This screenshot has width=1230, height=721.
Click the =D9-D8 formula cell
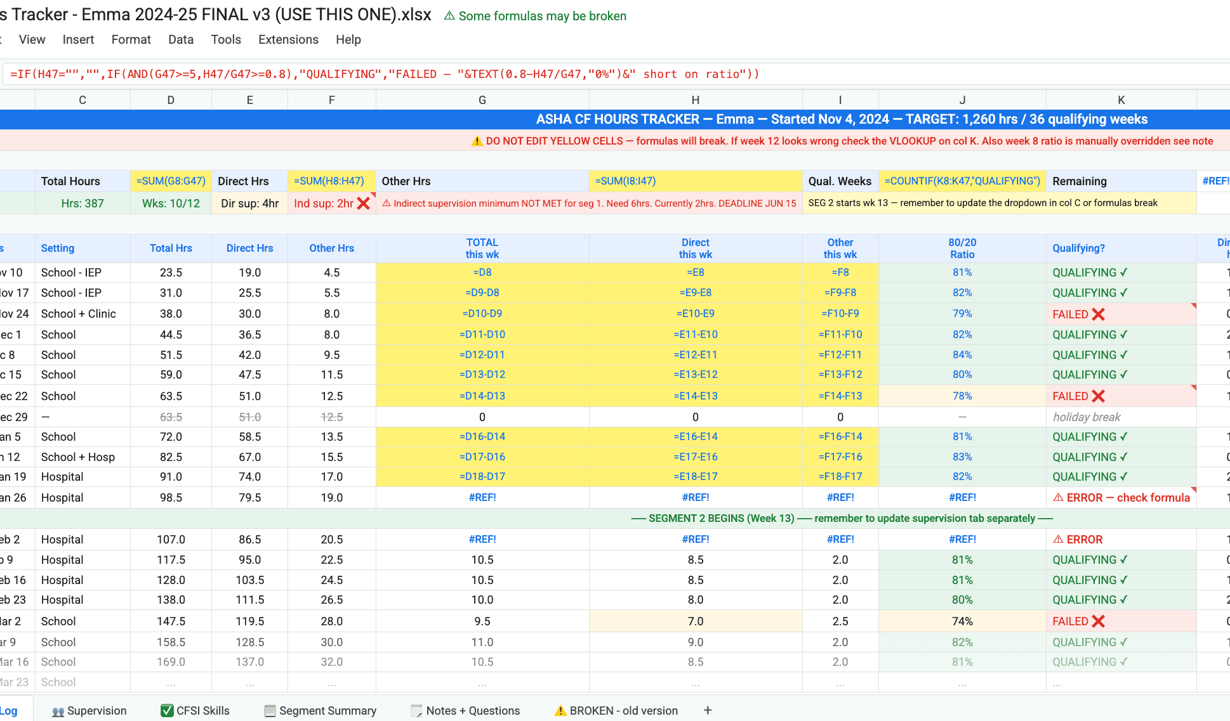pos(482,293)
